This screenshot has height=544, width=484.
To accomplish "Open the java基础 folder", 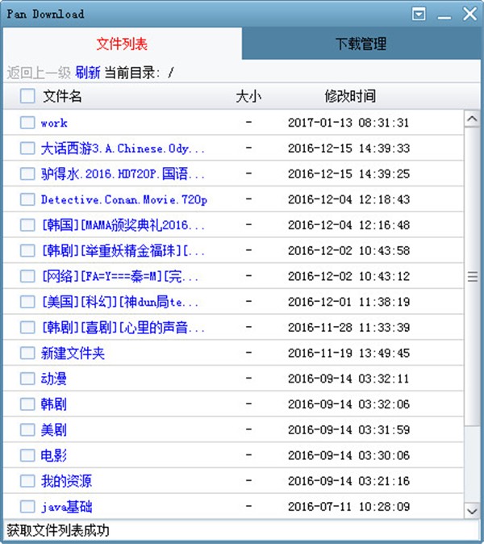I will pyautogui.click(x=66, y=507).
